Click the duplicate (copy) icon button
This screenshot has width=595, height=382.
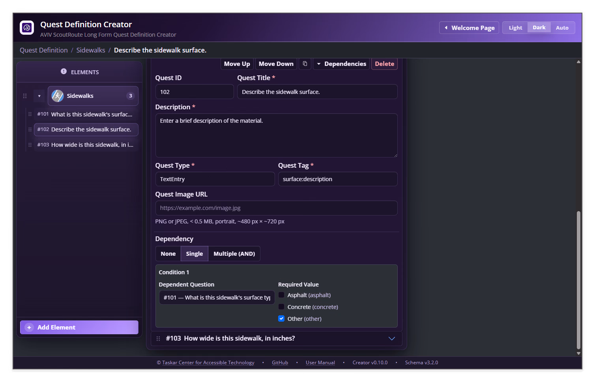click(305, 64)
